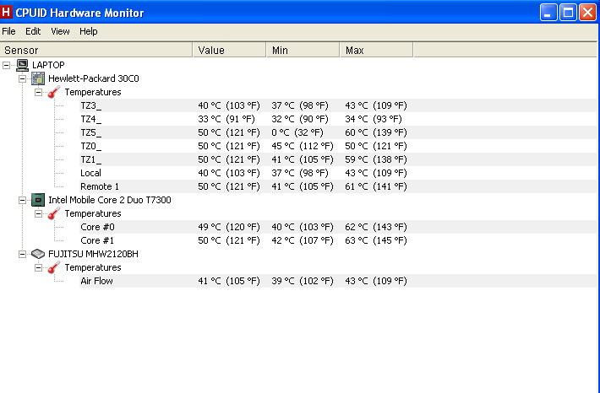This screenshot has height=393, width=600.
Task: Click Core #0 value 49 °C (120 °F)
Action: tap(229, 227)
